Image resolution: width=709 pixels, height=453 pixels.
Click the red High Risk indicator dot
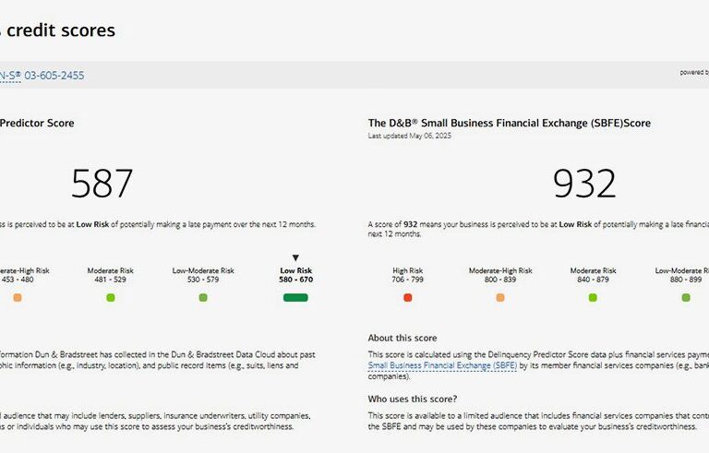click(x=408, y=297)
